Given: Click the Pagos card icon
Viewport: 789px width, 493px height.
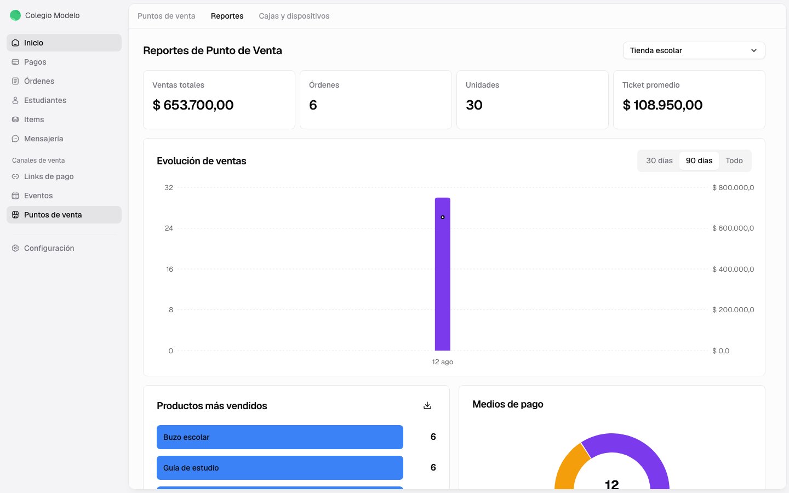Looking at the screenshot, I should point(15,62).
